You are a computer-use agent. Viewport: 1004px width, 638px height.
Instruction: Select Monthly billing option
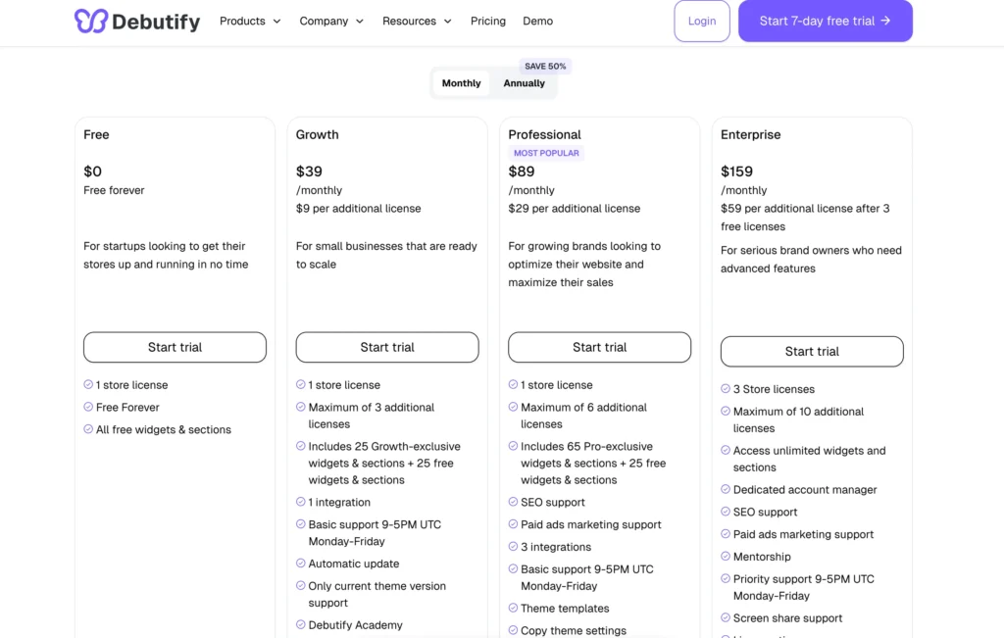point(461,83)
